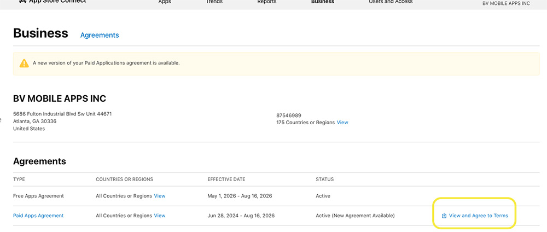Screen dimensions: 547x232
Task: Go to Trends in the top navigation
Action: 214,2
